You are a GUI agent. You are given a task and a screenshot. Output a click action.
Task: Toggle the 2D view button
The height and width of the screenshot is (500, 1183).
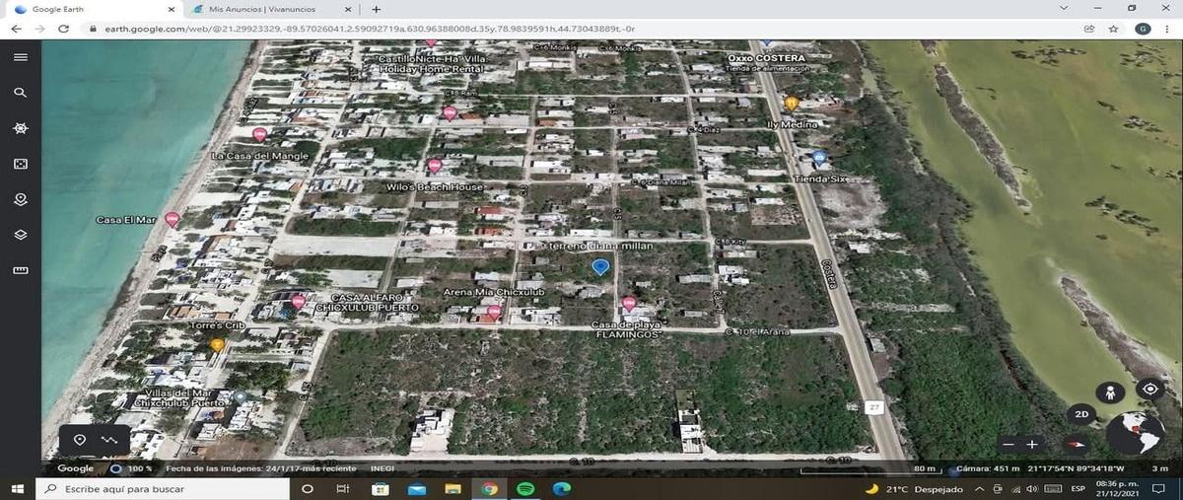point(1080,415)
